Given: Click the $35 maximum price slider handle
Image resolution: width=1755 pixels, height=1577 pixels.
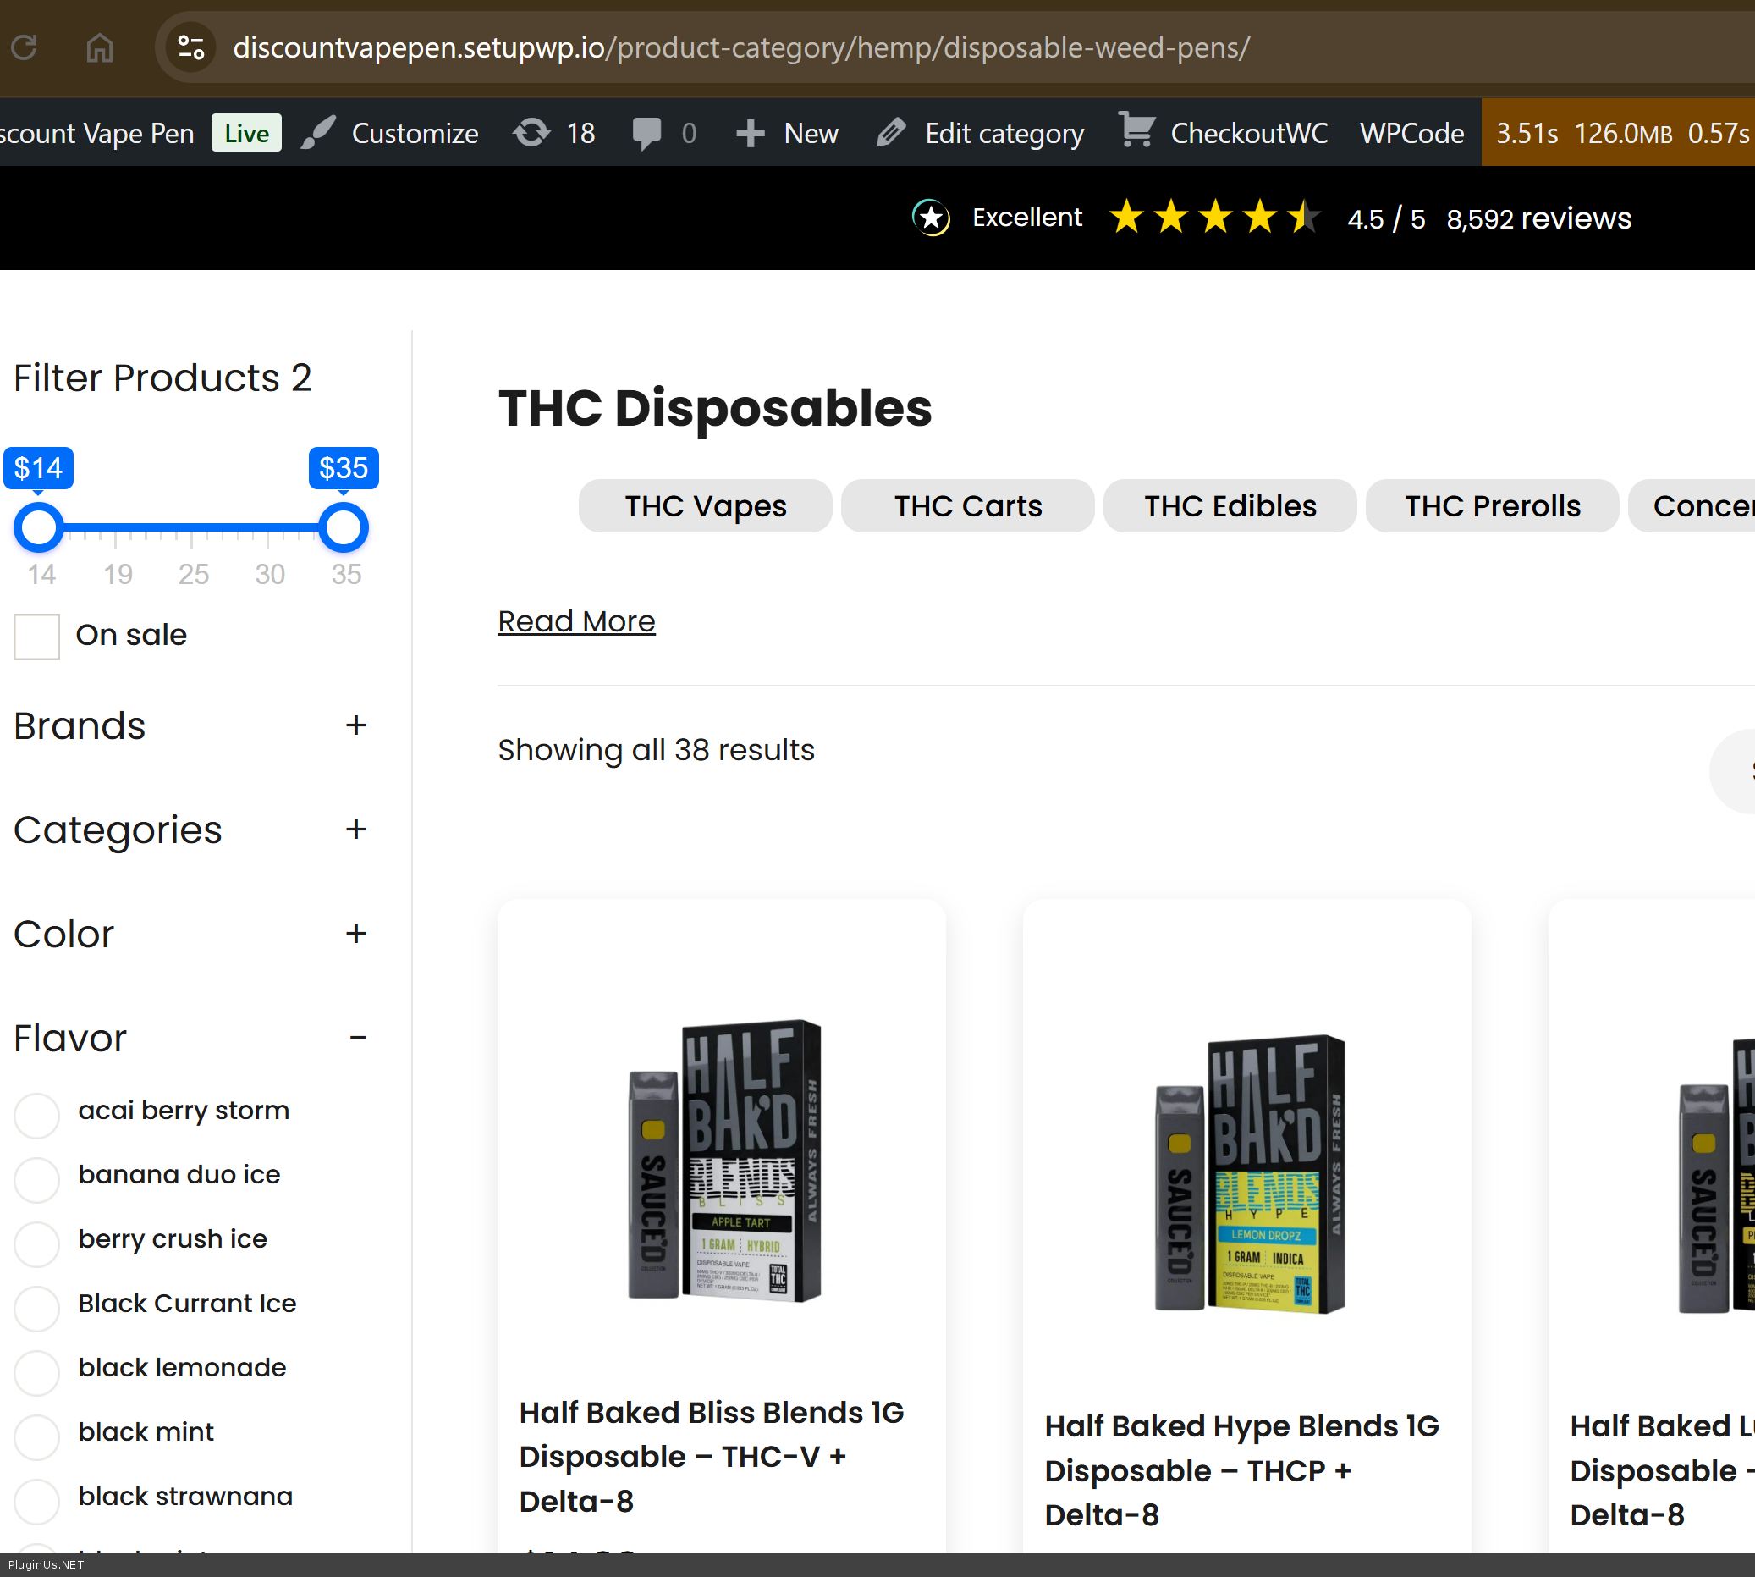Looking at the screenshot, I should pyautogui.click(x=344, y=527).
